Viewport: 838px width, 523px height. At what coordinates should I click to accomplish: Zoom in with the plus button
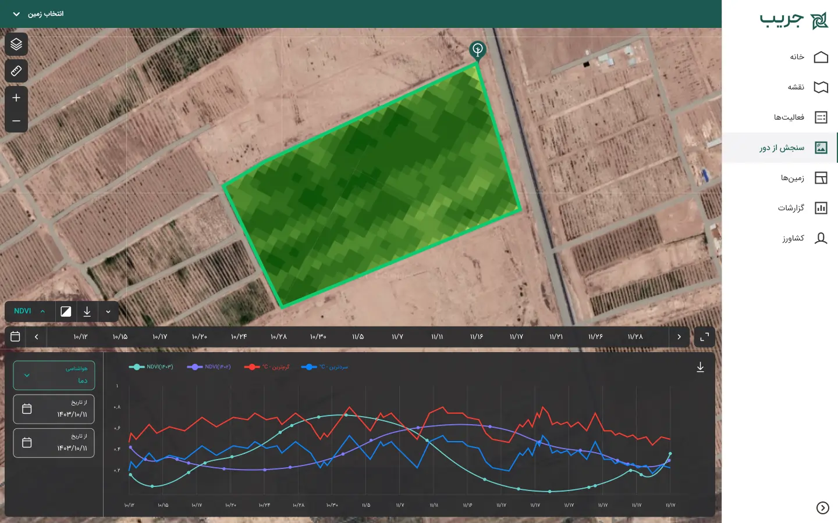pos(16,98)
